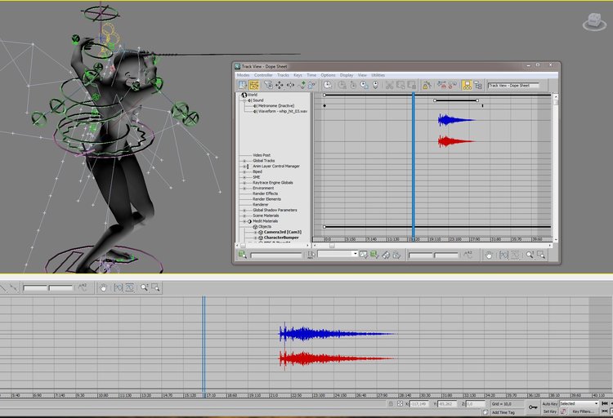613x418 pixels.
Task: Select the Add Keys tool
Action: [302, 85]
